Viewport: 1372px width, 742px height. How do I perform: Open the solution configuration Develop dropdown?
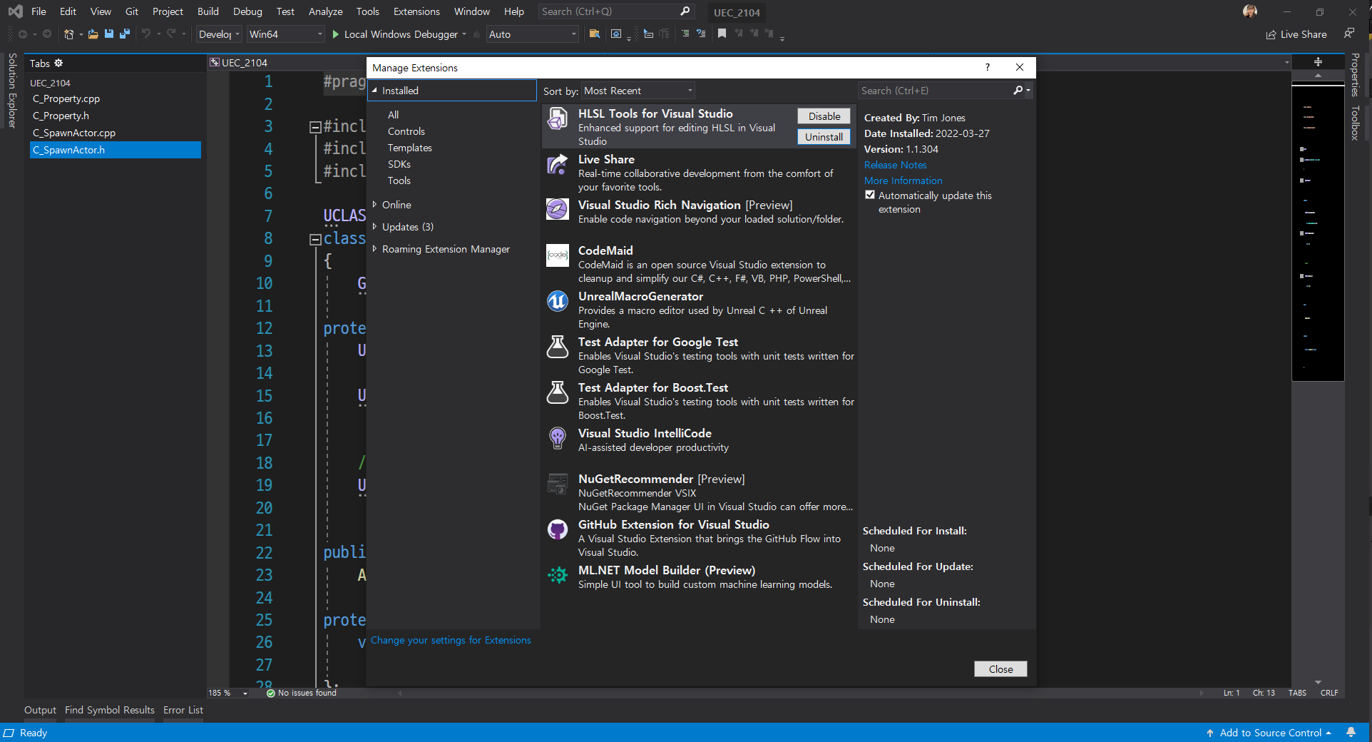pyautogui.click(x=219, y=34)
